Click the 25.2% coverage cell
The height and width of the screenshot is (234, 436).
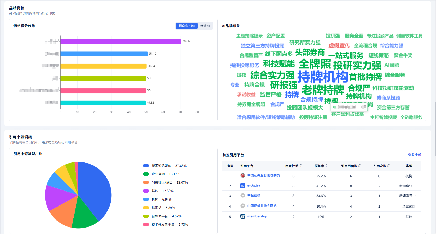321,176
